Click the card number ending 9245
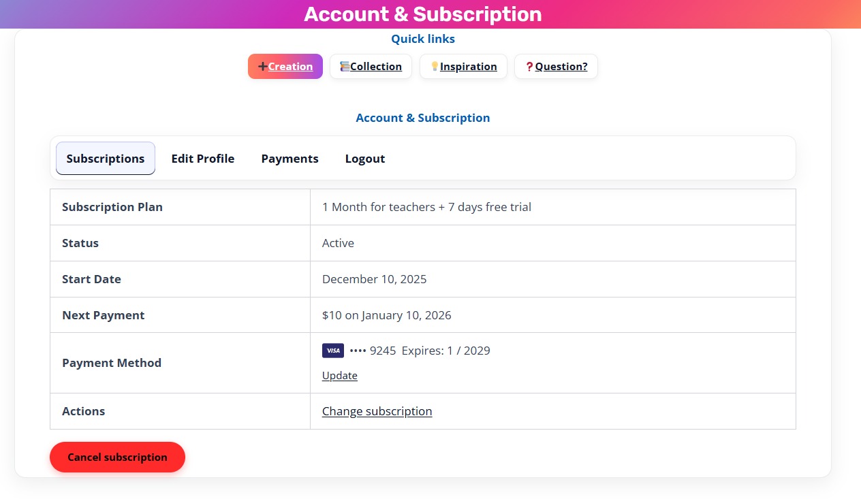 click(373, 351)
